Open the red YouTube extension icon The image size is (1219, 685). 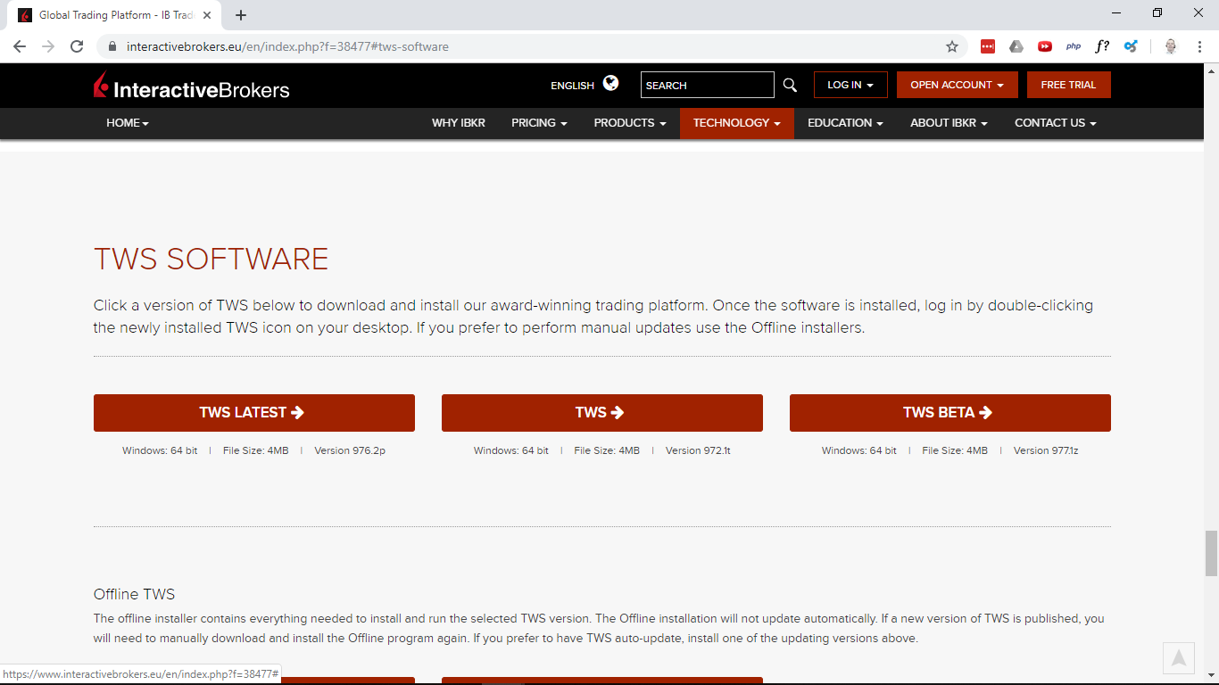(1045, 46)
